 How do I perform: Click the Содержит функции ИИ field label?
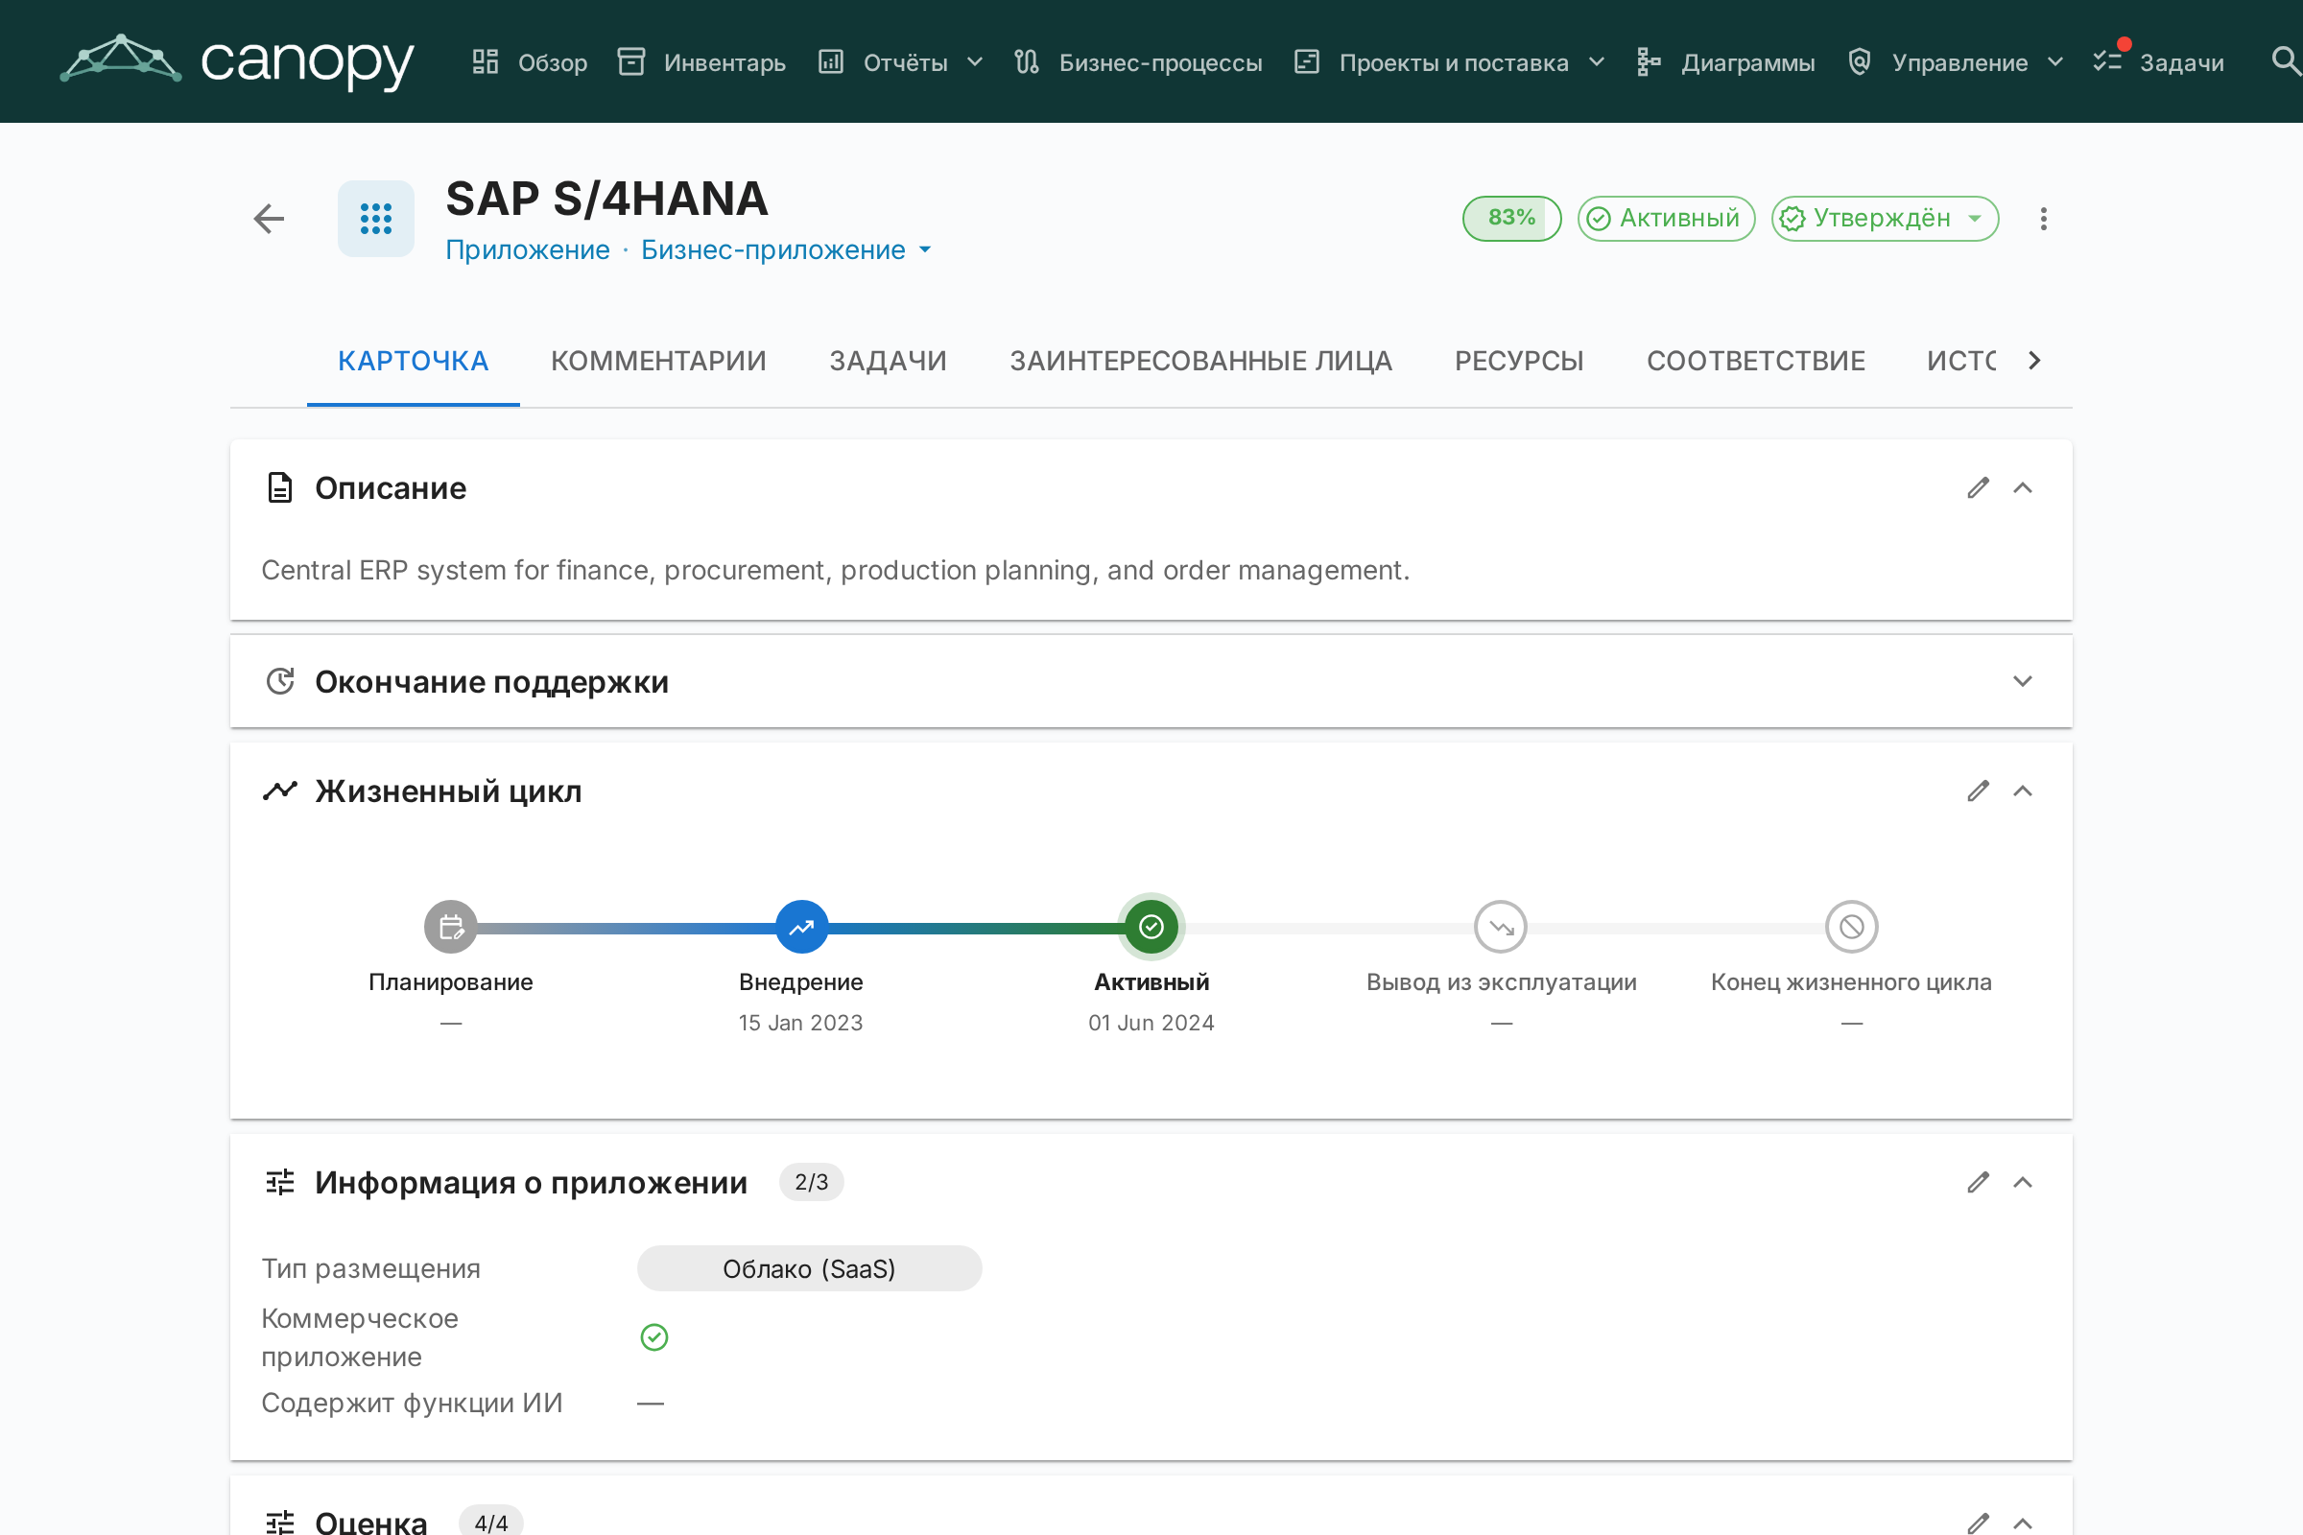point(413,1403)
